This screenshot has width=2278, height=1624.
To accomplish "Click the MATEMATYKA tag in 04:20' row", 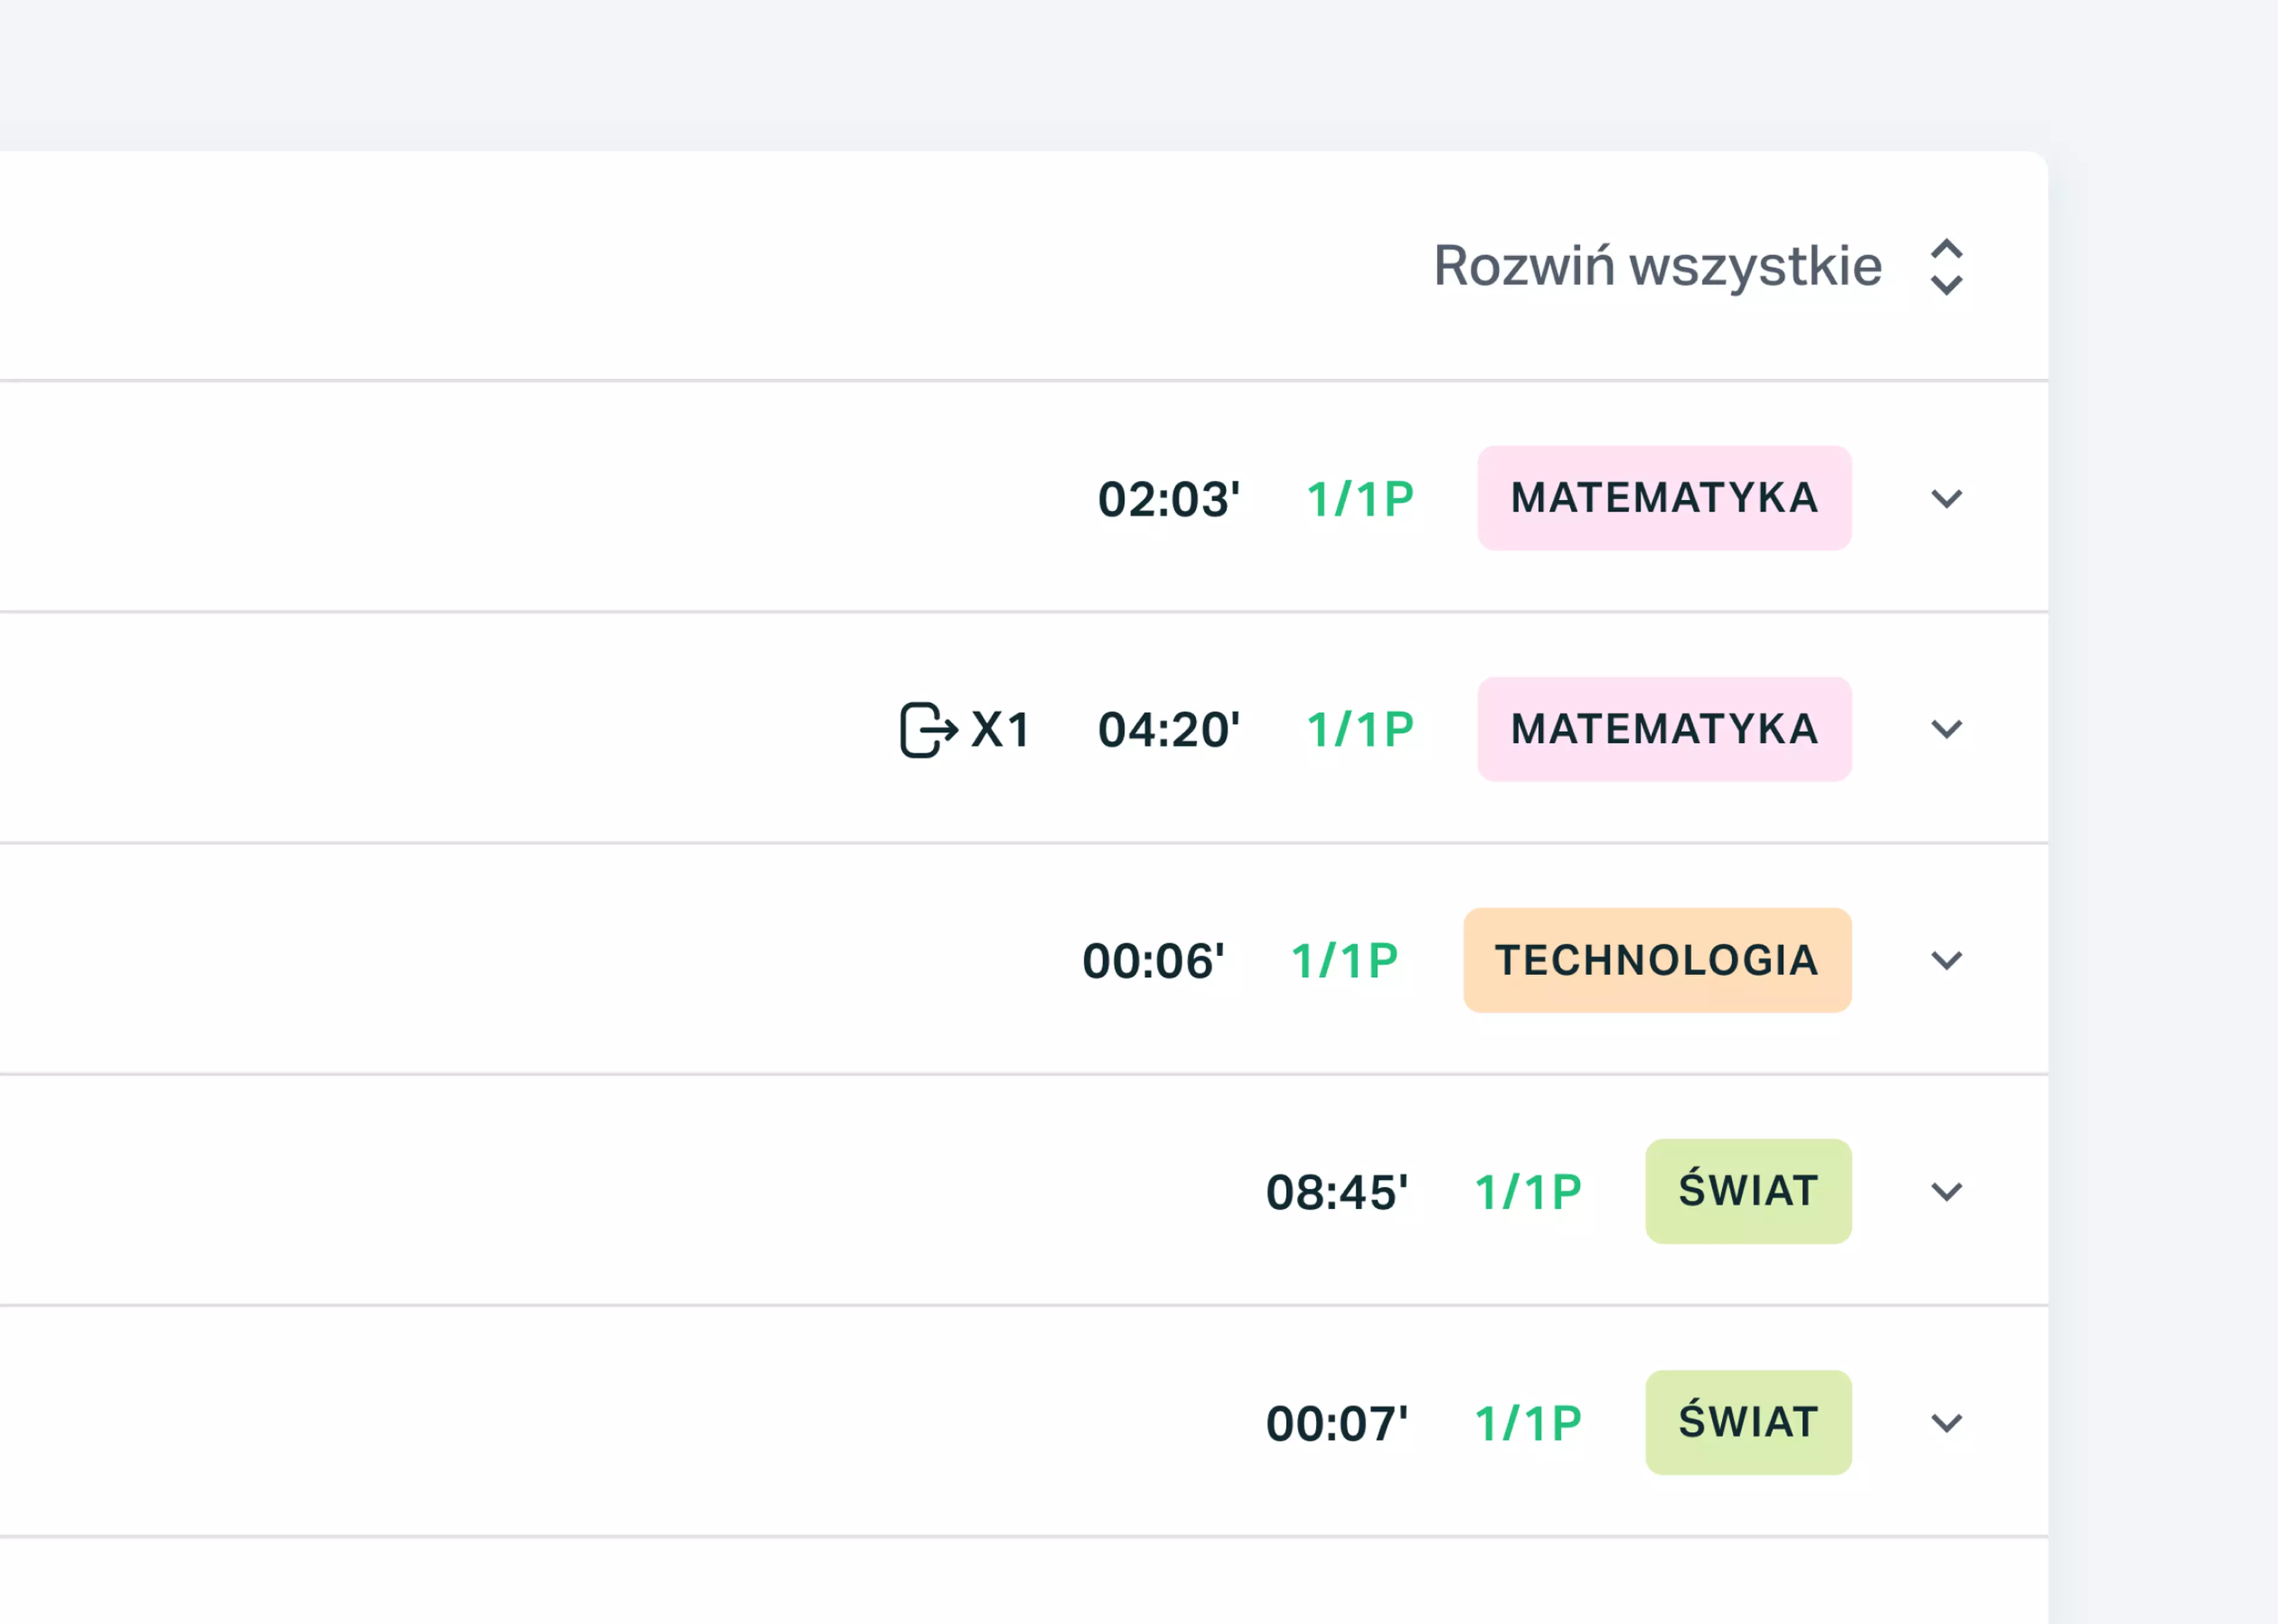I will (1664, 729).
